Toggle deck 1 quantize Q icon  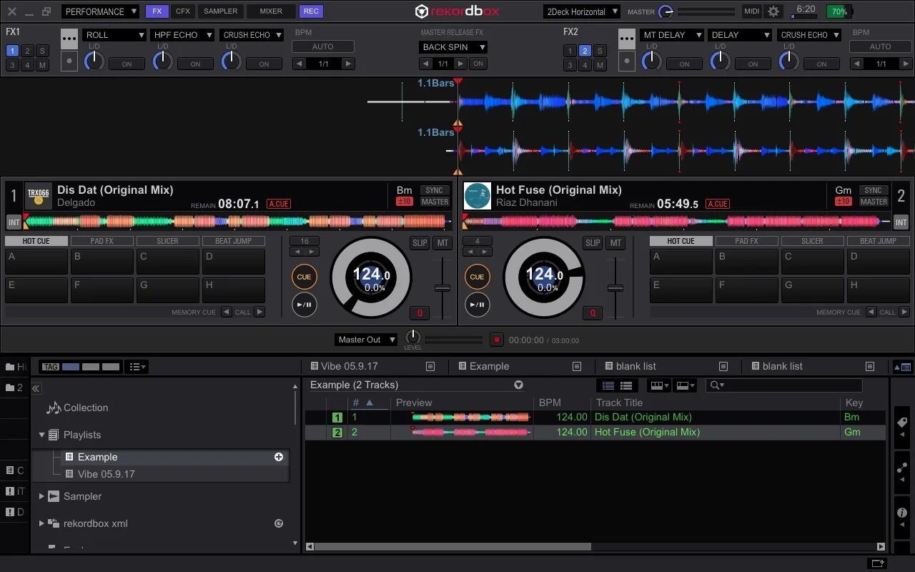click(x=420, y=313)
